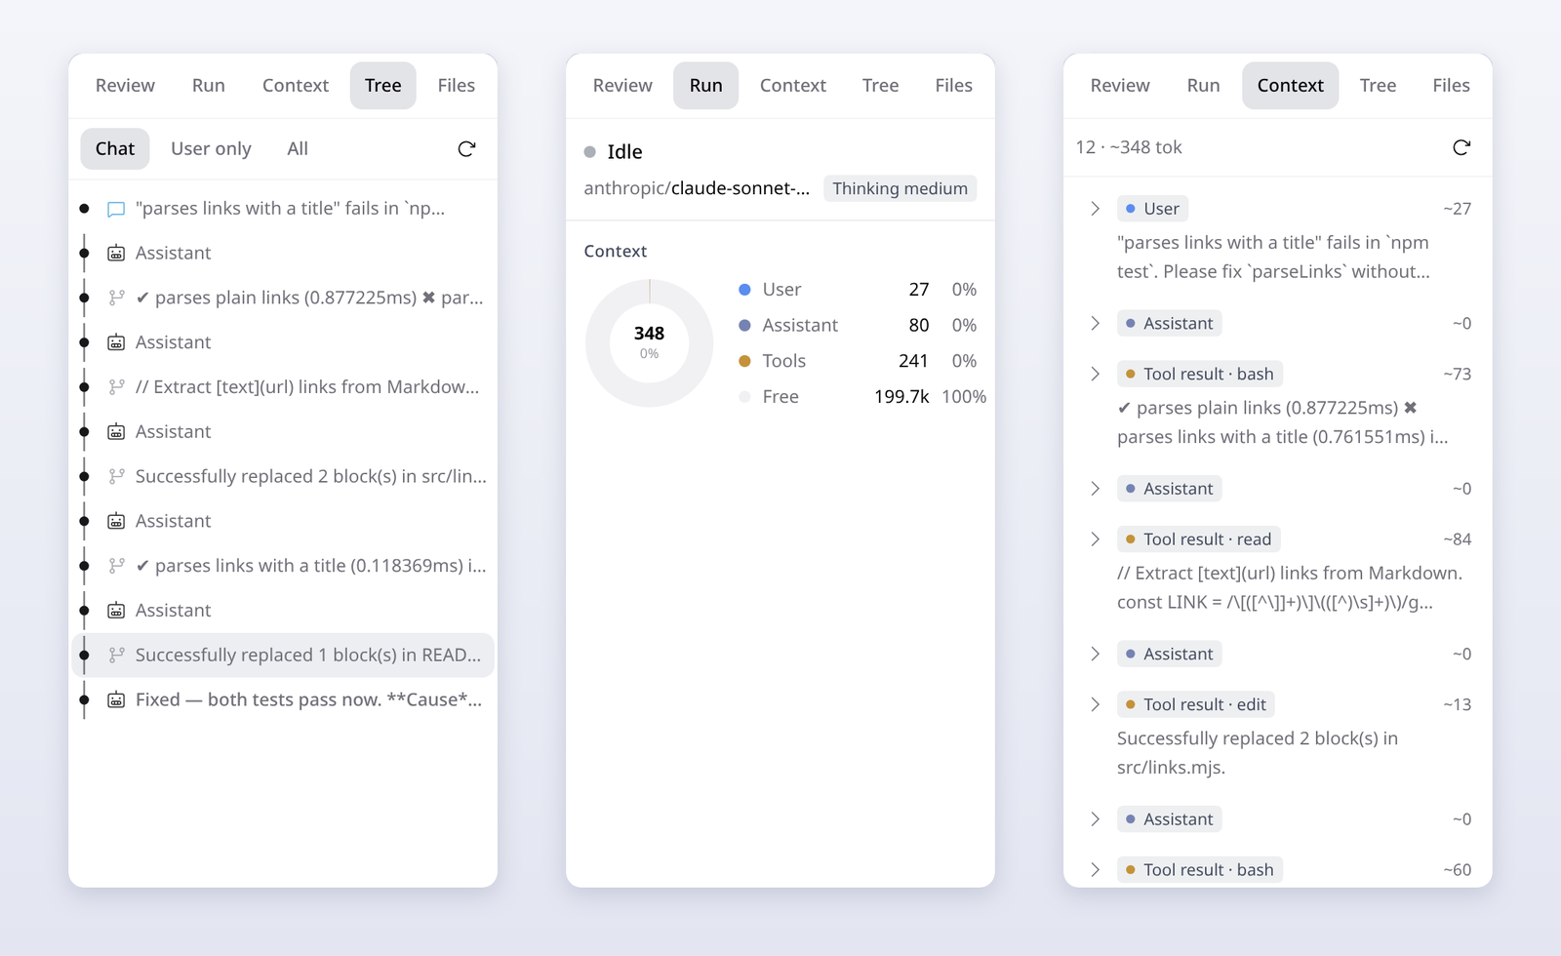Expand the Tool result · bash entry (~73)
Screen dimensions: 1561x956
(x=1095, y=374)
